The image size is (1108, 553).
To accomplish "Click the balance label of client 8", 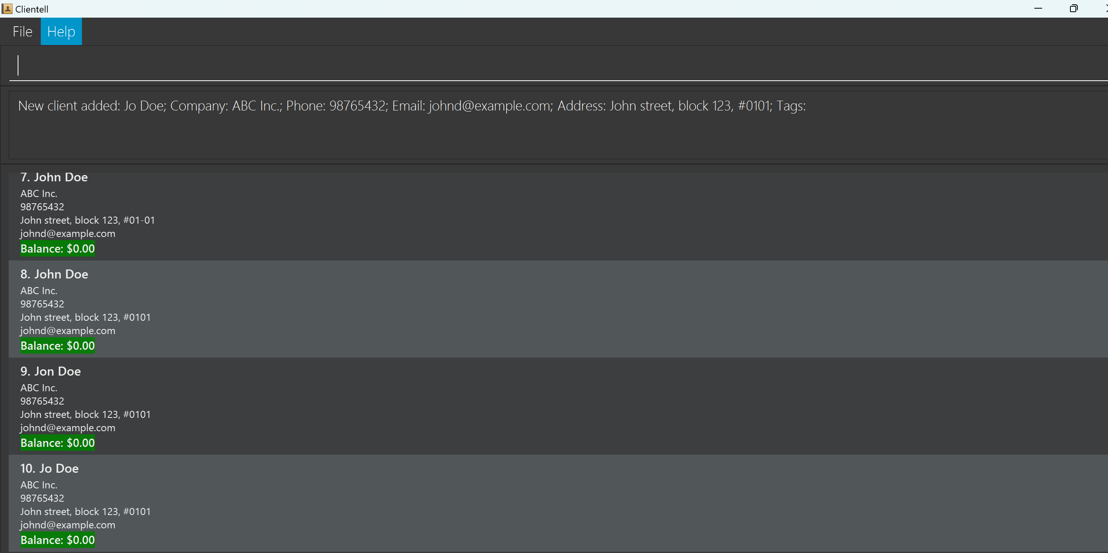I will 58,346.
